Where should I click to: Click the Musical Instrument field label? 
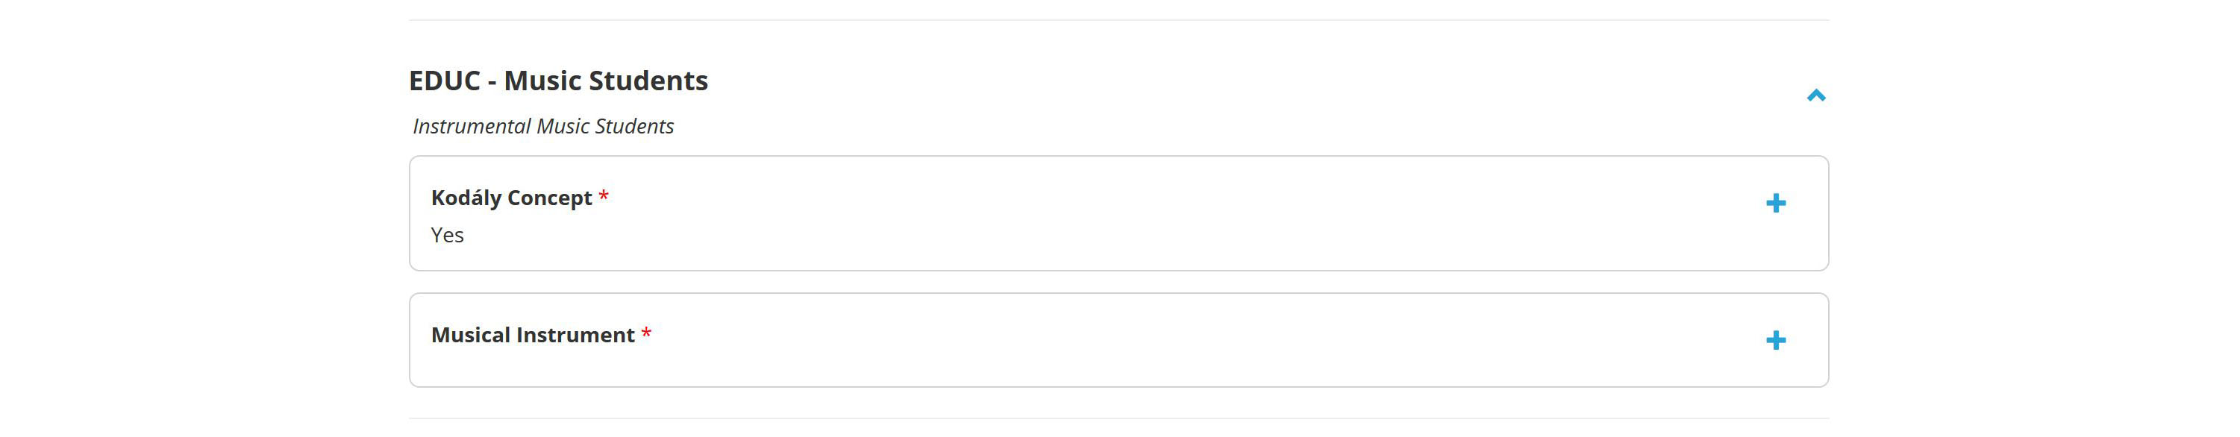click(x=533, y=335)
